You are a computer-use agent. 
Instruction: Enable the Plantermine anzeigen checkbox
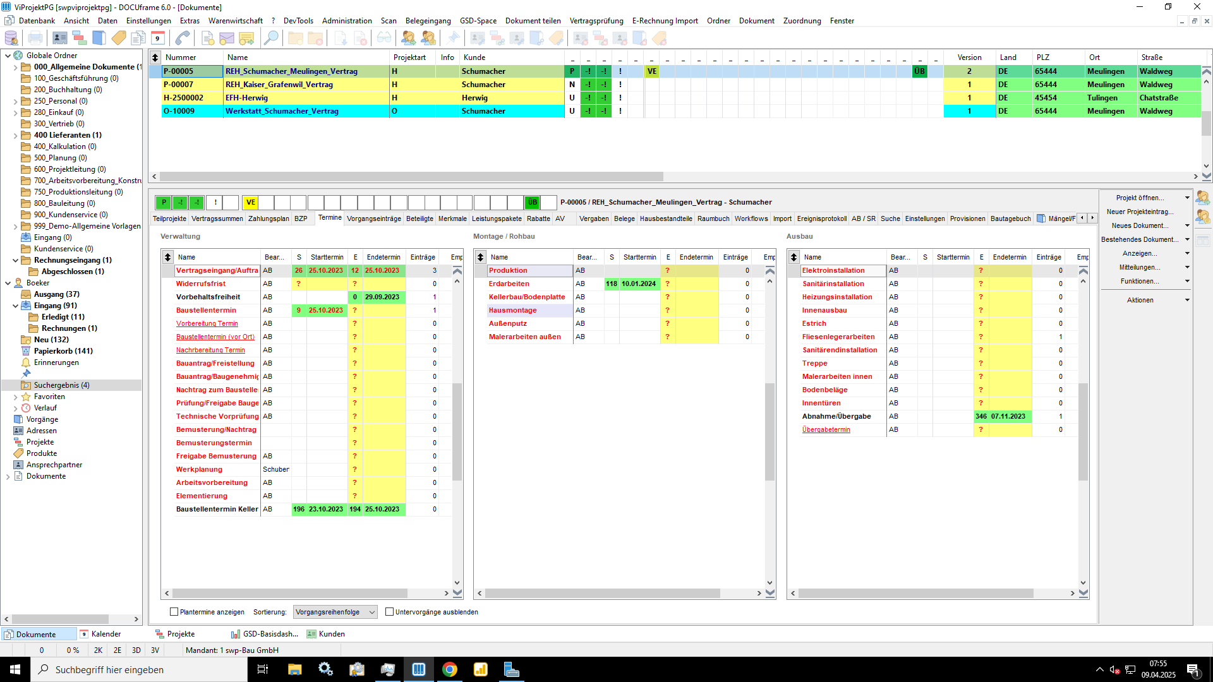[174, 612]
